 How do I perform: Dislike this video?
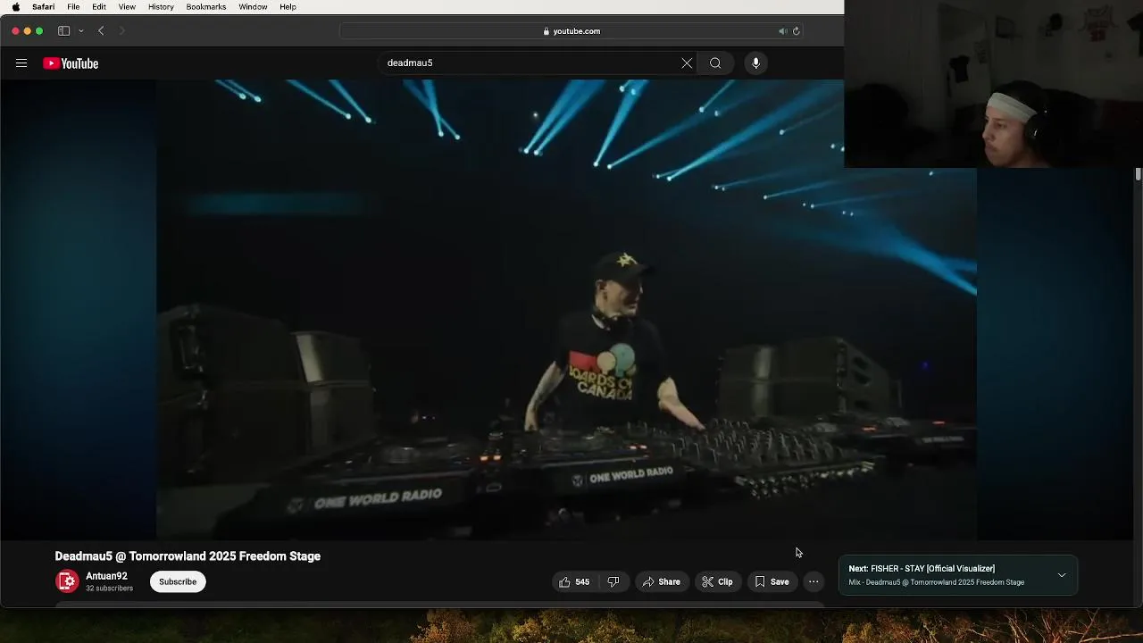613,581
